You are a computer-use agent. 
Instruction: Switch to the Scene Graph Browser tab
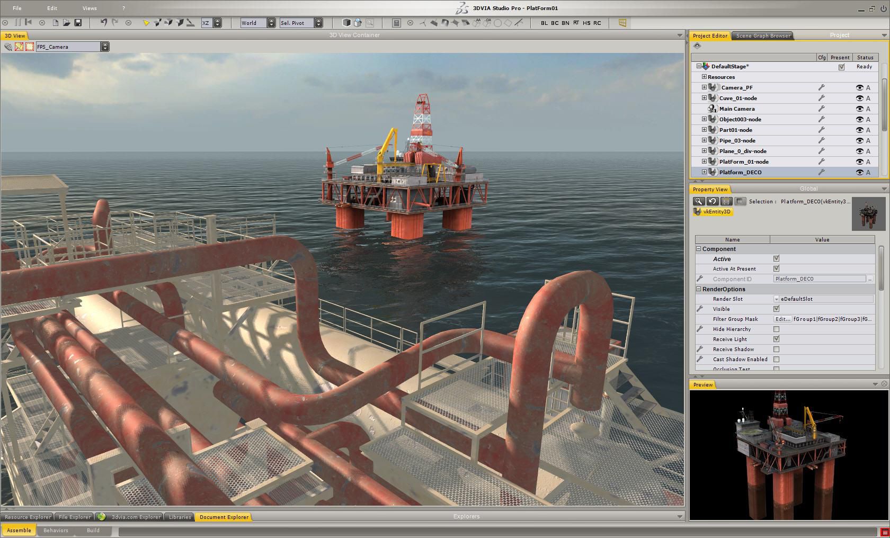(x=763, y=35)
